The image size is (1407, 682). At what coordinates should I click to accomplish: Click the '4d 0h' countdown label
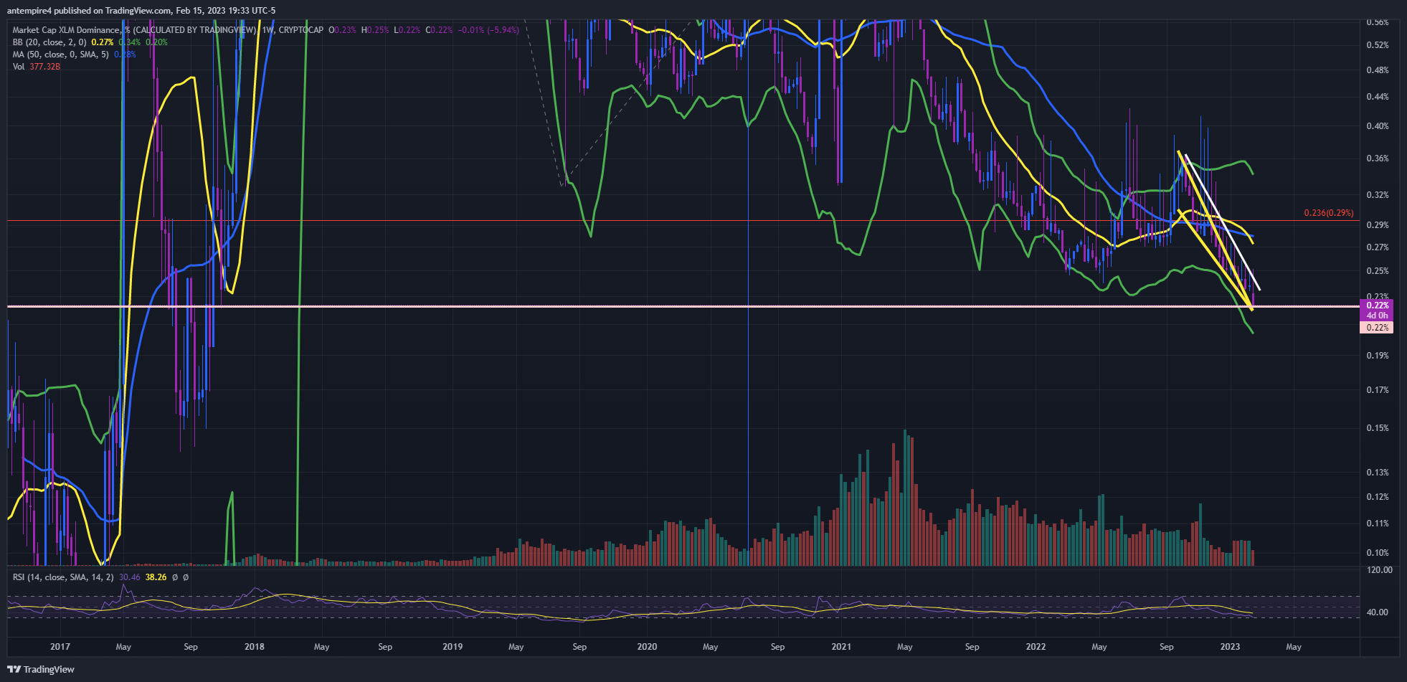point(1376,316)
